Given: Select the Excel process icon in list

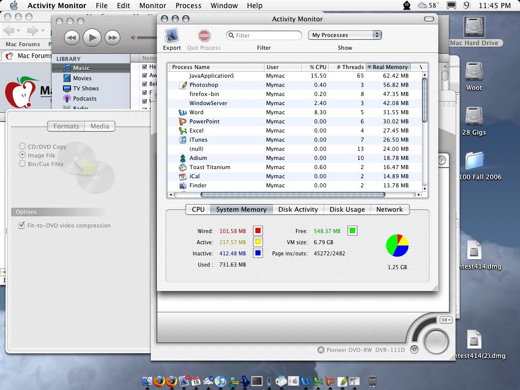Looking at the screenshot, I should point(183,131).
